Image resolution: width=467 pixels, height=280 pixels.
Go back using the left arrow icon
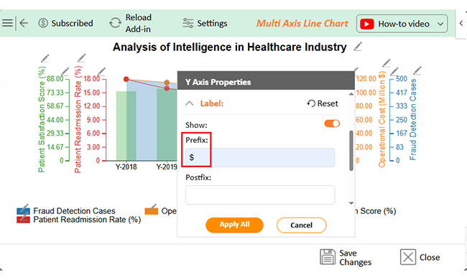[24, 23]
